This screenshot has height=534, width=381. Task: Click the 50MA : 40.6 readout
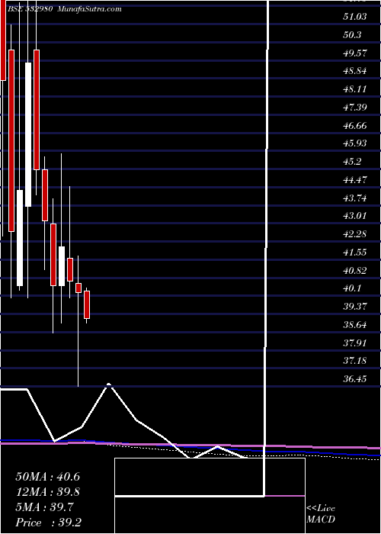(47, 477)
